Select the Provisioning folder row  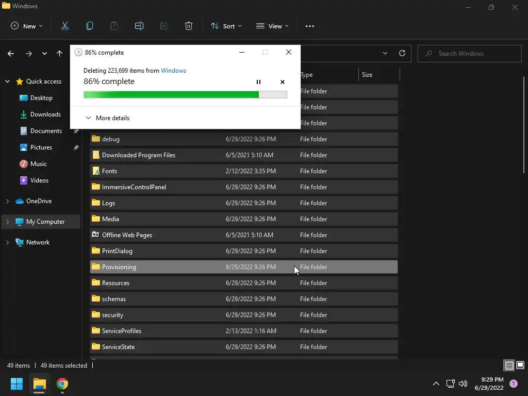(x=243, y=267)
